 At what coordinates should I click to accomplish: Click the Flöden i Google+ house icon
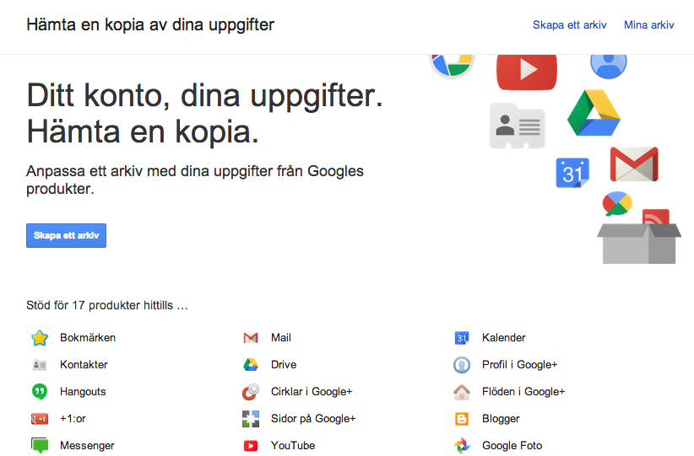[x=462, y=392]
